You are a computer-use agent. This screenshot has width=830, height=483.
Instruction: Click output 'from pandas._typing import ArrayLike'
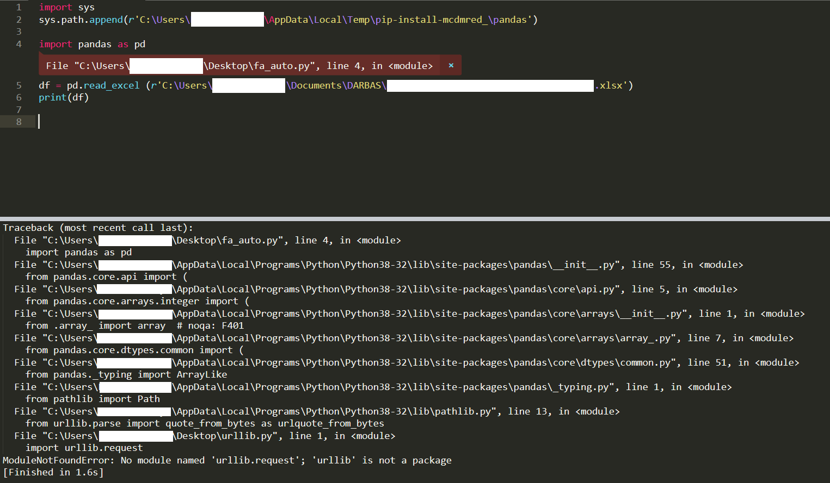pos(126,374)
